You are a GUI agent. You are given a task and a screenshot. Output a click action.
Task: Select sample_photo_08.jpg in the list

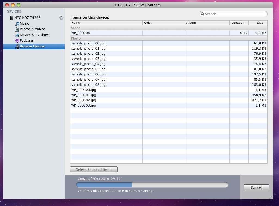169,84
